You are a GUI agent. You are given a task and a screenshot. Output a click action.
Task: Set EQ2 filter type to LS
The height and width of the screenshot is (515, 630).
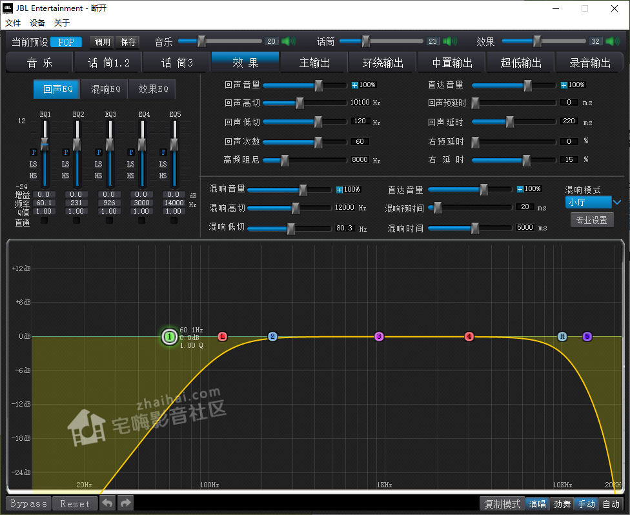click(65, 164)
